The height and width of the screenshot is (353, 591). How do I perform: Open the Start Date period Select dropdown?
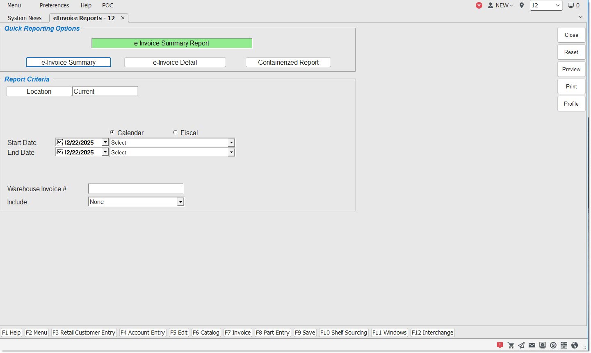tap(231, 143)
